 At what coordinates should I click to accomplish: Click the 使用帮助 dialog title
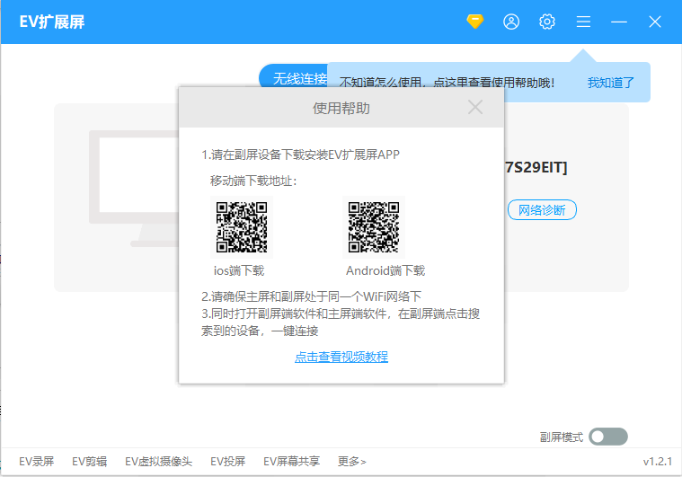[341, 109]
